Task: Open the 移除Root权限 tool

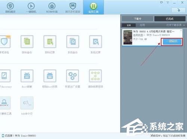Action: point(50,76)
